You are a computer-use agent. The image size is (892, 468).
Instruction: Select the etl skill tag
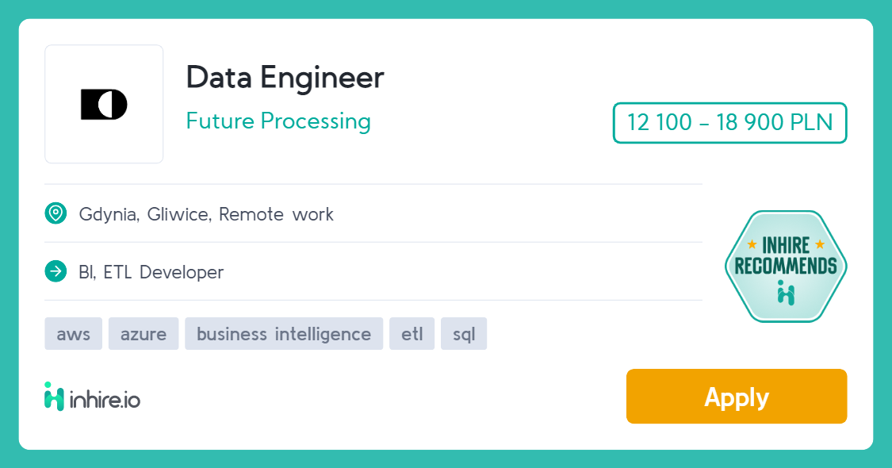pos(412,334)
